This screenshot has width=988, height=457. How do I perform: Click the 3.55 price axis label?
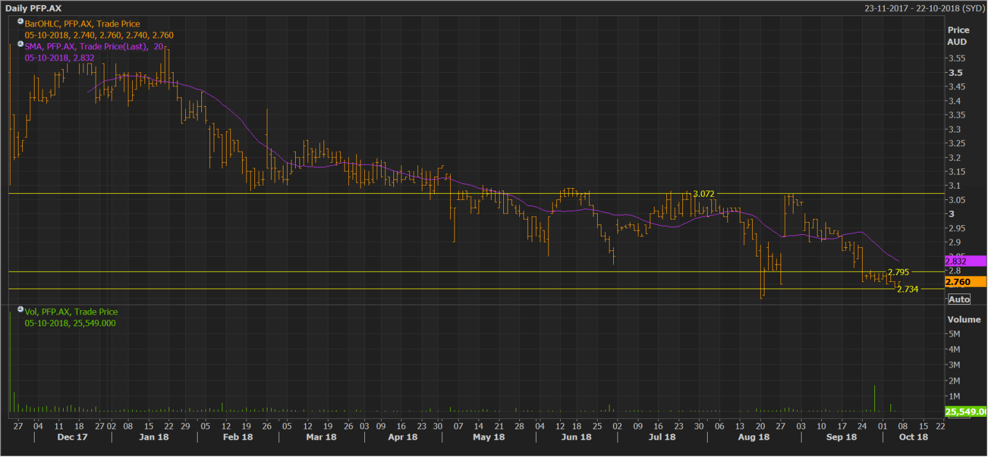click(957, 58)
